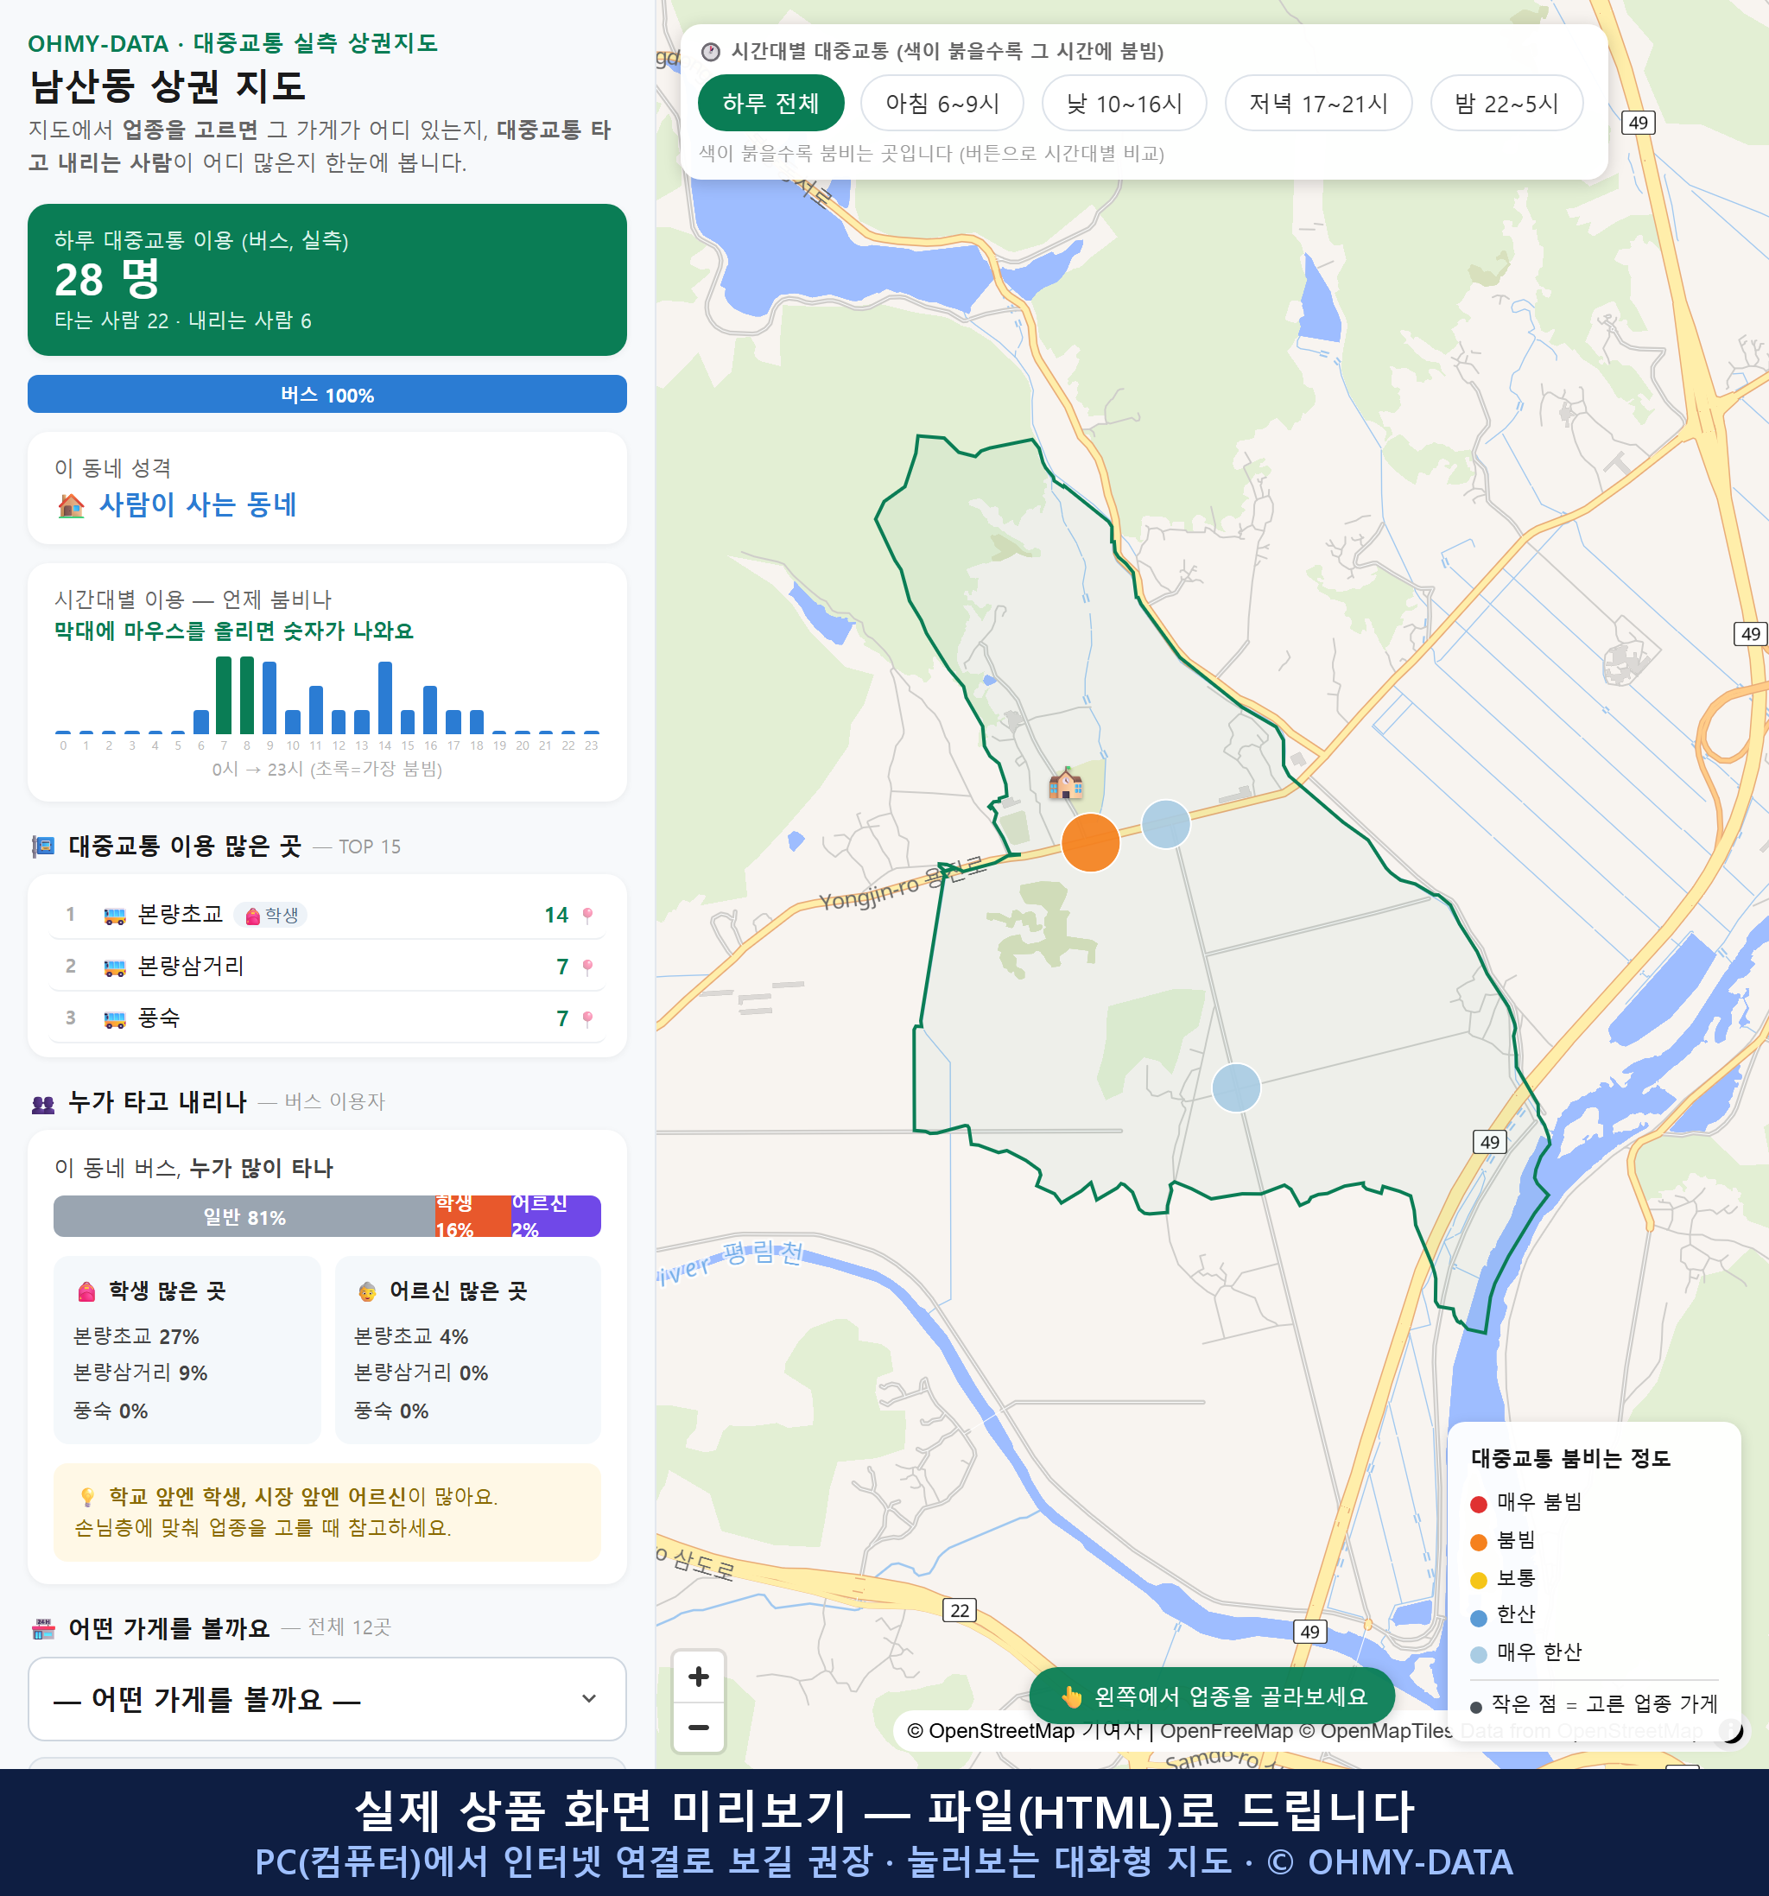Screen dimensions: 1769x1896
Task: Select the 밤 22~5시 time filter
Action: 1506,103
